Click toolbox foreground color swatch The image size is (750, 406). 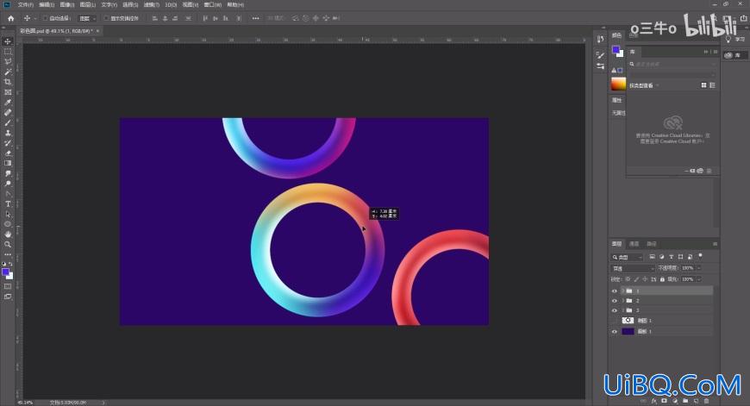(6, 272)
